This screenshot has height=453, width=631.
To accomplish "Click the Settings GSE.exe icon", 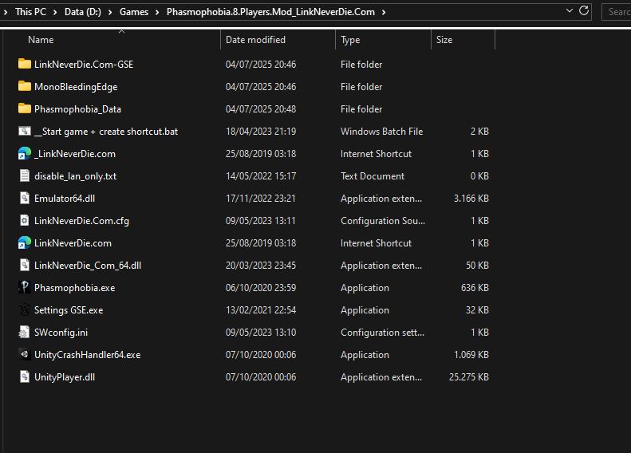I will coord(25,309).
